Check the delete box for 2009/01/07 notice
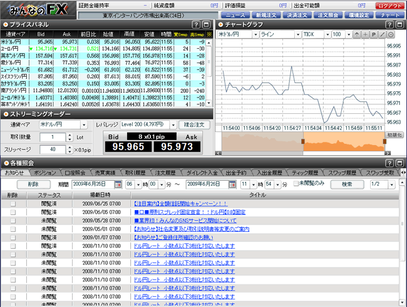This screenshot has height=307, width=407. [x=13, y=238]
